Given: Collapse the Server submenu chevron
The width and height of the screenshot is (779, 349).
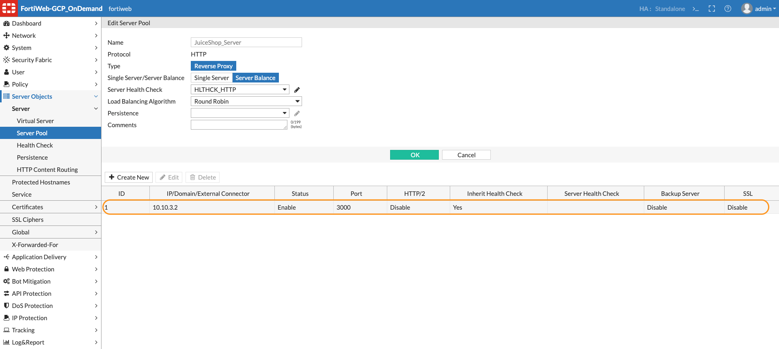Looking at the screenshot, I should point(96,109).
